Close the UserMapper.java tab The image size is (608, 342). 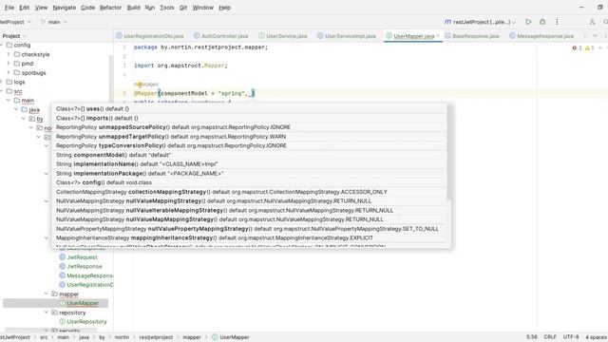tap(438, 36)
